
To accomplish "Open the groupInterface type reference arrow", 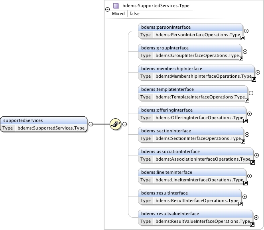I will (241, 59).
